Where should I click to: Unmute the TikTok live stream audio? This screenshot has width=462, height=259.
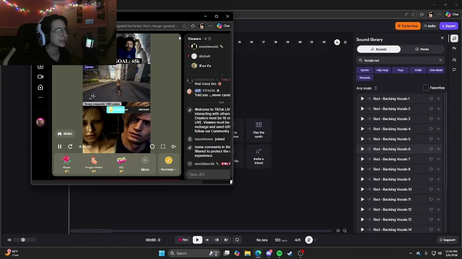pos(174,146)
